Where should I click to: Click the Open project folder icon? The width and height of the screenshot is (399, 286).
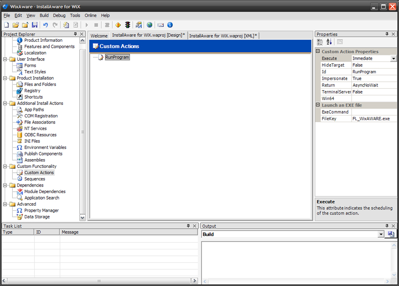click(x=16, y=25)
